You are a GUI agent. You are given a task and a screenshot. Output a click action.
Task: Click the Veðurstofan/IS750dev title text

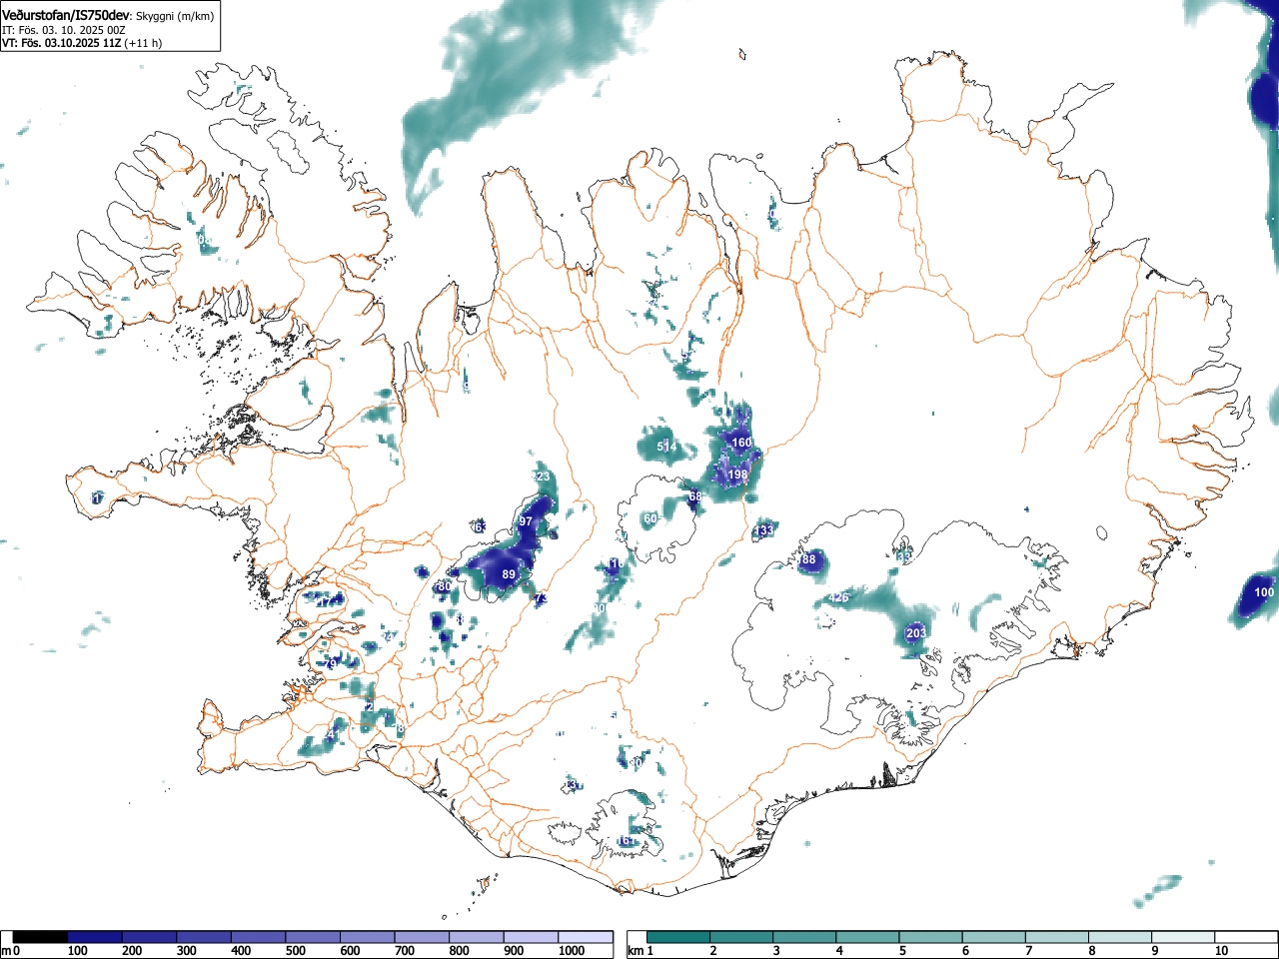[x=66, y=16]
